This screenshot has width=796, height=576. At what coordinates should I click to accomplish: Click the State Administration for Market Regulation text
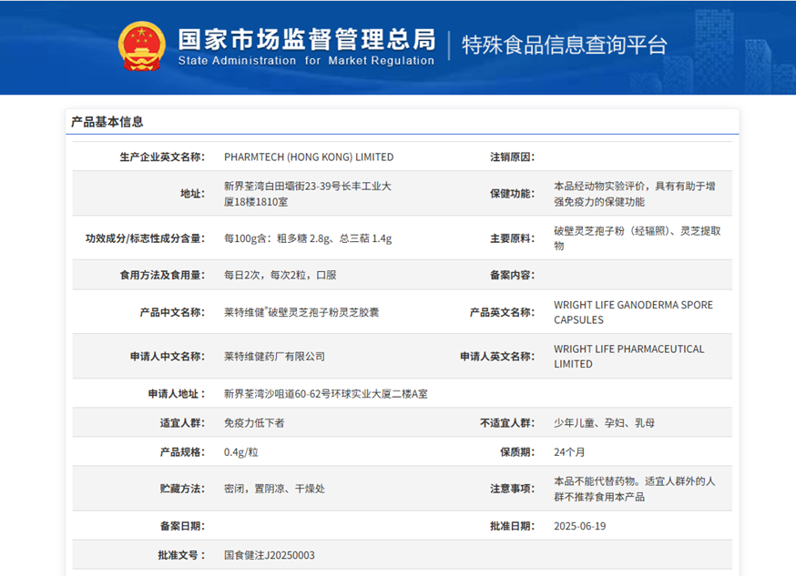pyautogui.click(x=306, y=61)
